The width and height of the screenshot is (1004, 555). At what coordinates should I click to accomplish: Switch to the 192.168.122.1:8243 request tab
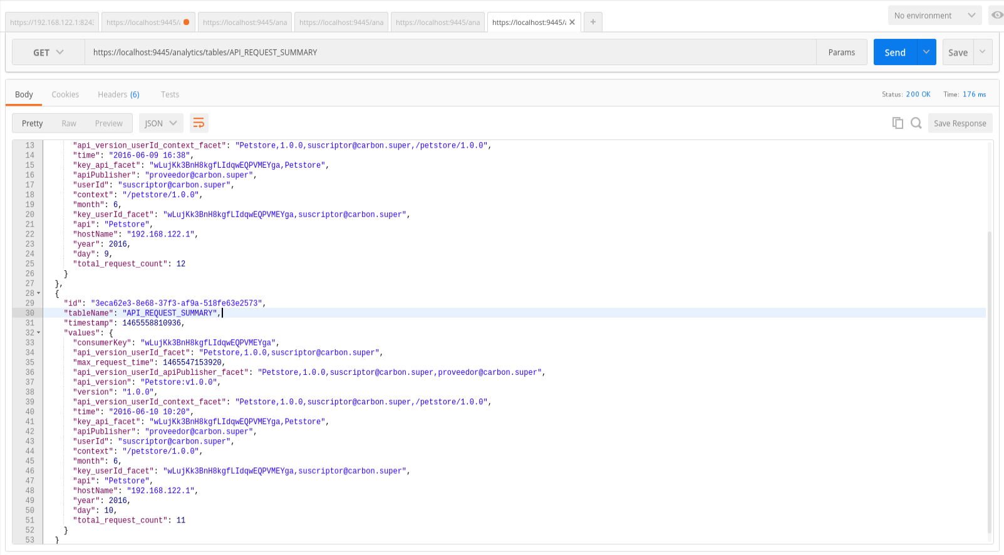click(x=52, y=22)
